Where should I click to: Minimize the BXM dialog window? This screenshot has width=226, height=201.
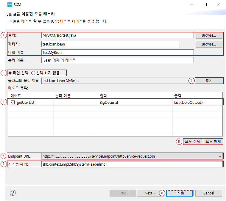point(191,5)
